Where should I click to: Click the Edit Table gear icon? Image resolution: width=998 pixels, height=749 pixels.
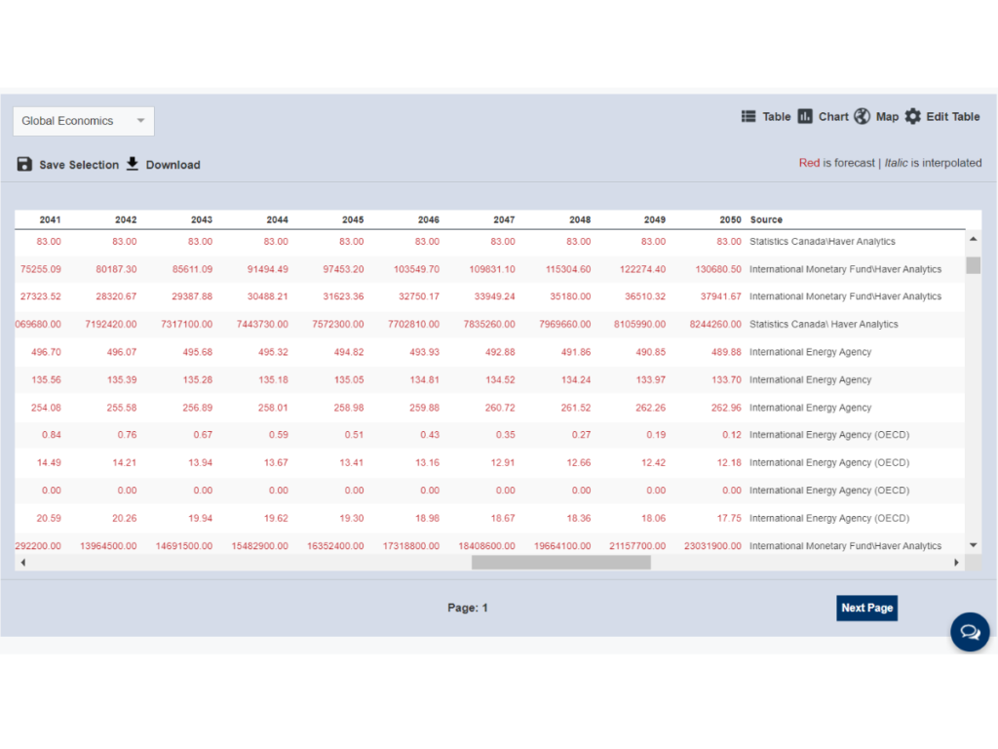(x=912, y=116)
